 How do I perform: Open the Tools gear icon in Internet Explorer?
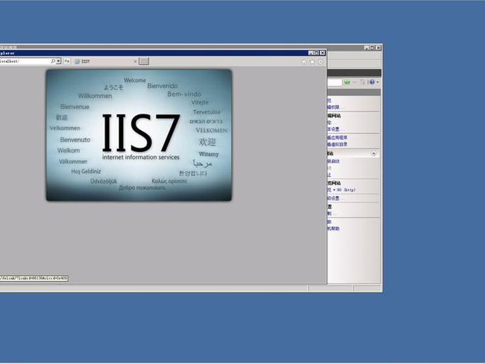pos(321,62)
